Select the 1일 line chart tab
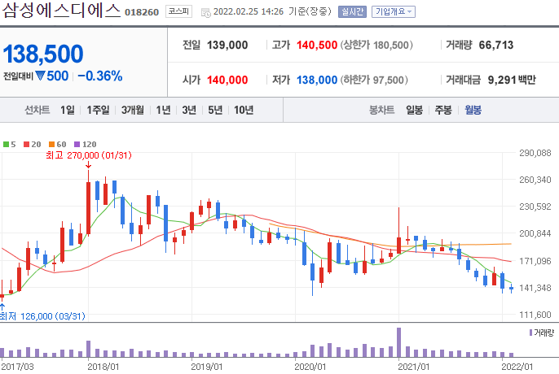The height and width of the screenshot is (374, 559). click(x=68, y=110)
